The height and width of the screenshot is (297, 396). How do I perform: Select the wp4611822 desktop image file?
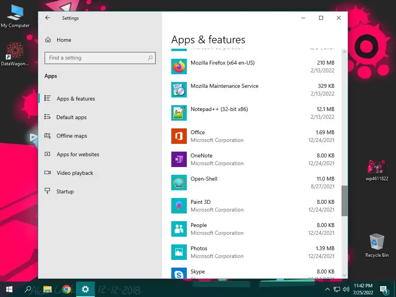pyautogui.click(x=377, y=171)
